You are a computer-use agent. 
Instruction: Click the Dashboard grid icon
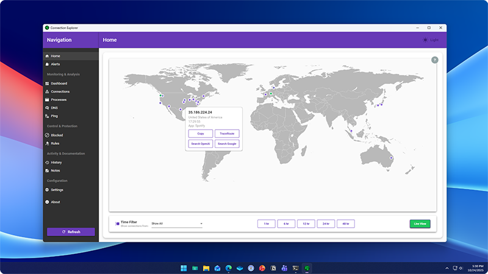(47, 83)
